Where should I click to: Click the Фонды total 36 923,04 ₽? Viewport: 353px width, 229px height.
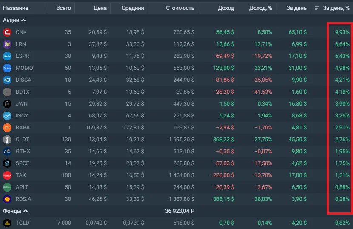coord(179,211)
